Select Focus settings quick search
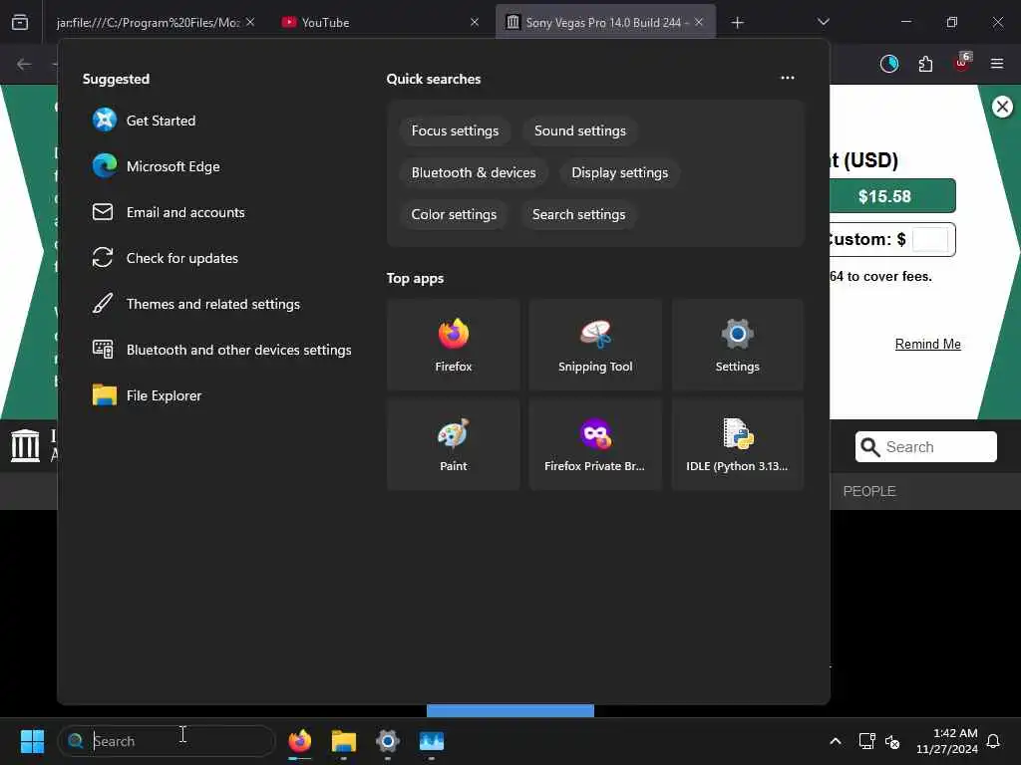Image resolution: width=1021 pixels, height=765 pixels. click(455, 130)
